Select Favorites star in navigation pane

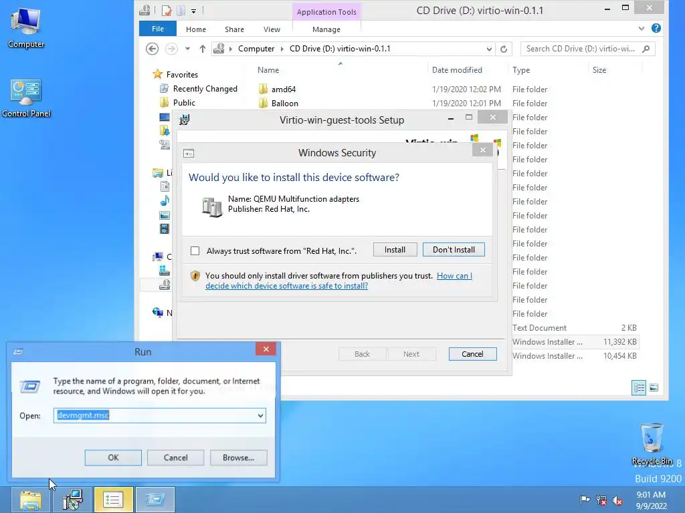pos(157,74)
